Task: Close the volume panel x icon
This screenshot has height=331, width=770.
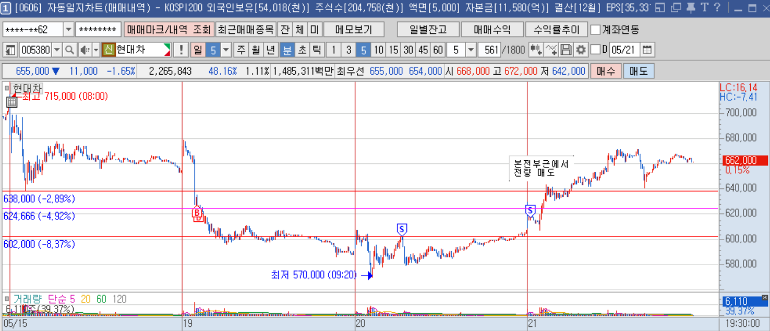Action: click(765, 298)
